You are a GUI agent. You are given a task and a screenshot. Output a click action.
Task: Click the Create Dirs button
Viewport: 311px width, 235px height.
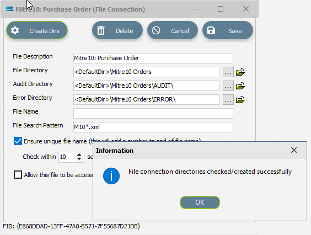[x=37, y=30]
